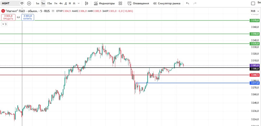The height and width of the screenshot is (126, 261).
Task: Click the КУПИТЬ 3303,0 button
Action: point(28,17)
